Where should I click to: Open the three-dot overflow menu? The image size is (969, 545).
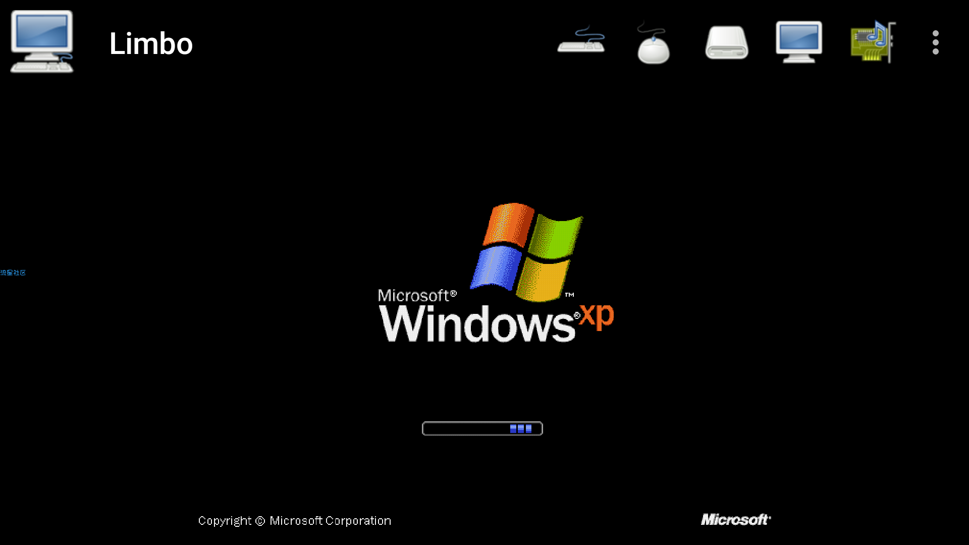pos(936,42)
